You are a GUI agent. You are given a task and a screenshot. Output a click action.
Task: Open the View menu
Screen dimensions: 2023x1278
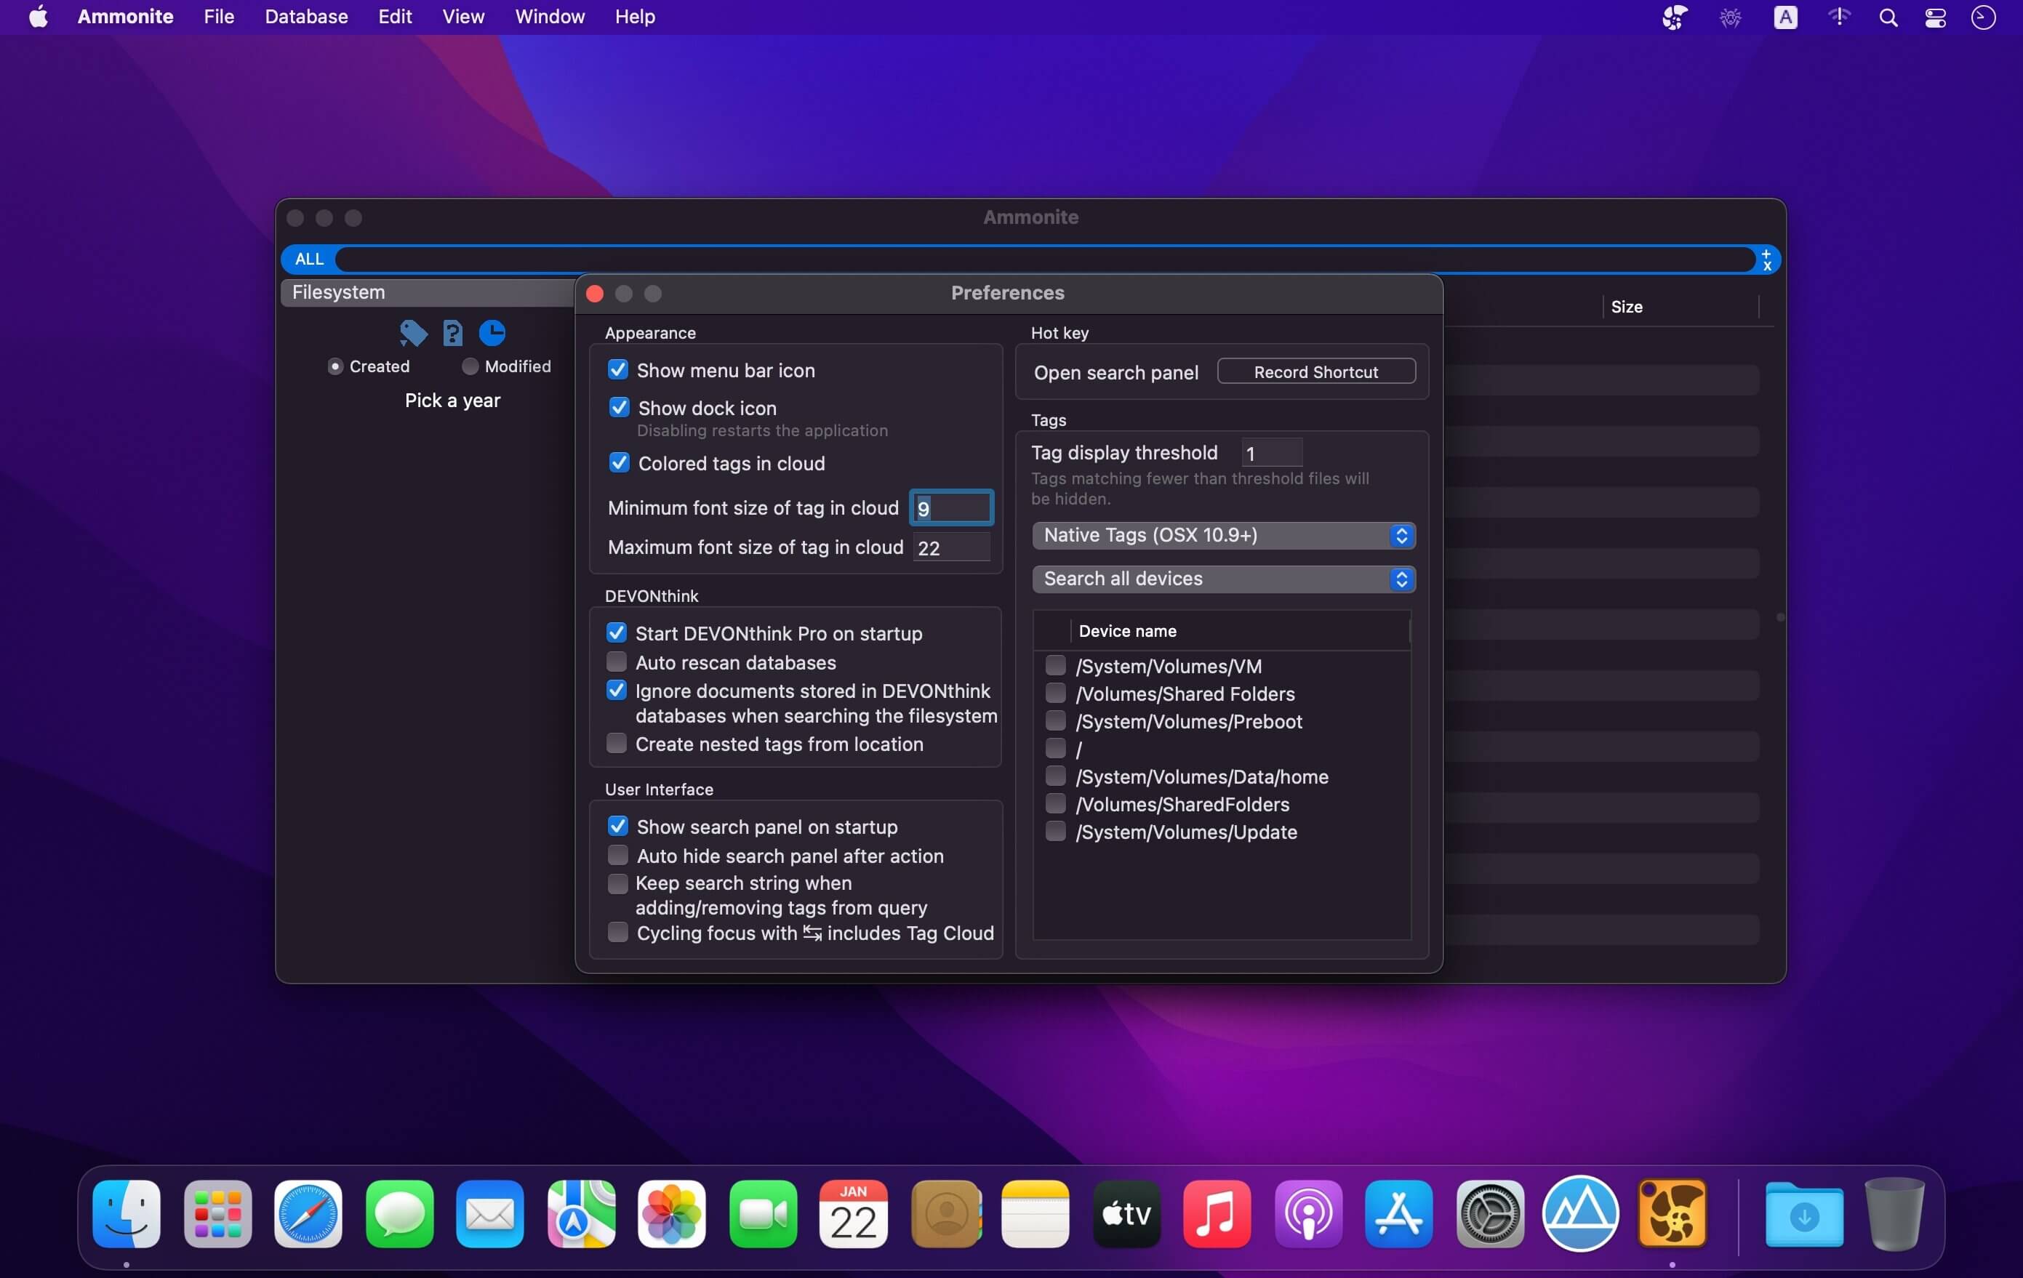pyautogui.click(x=463, y=17)
